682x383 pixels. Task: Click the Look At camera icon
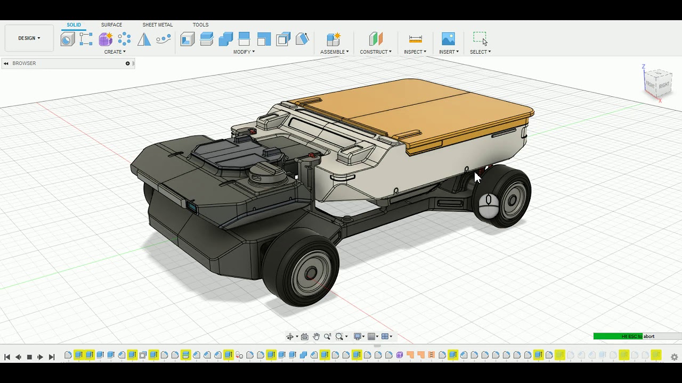(304, 336)
